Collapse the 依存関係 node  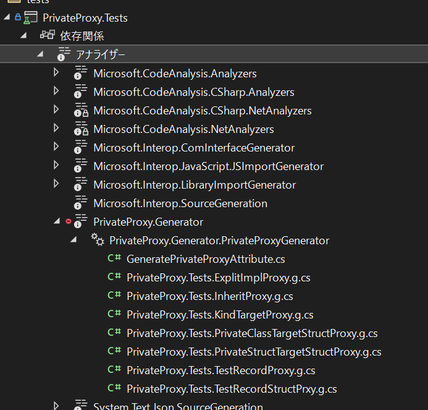click(x=23, y=35)
